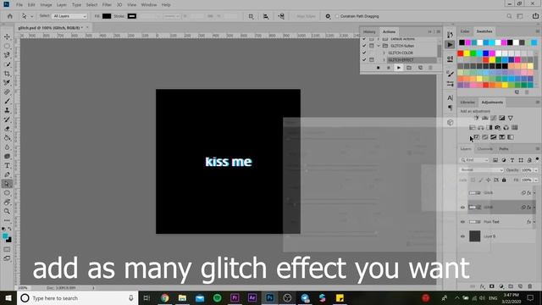Open the Image menu
The width and height of the screenshot is (542, 305).
pos(46,5)
